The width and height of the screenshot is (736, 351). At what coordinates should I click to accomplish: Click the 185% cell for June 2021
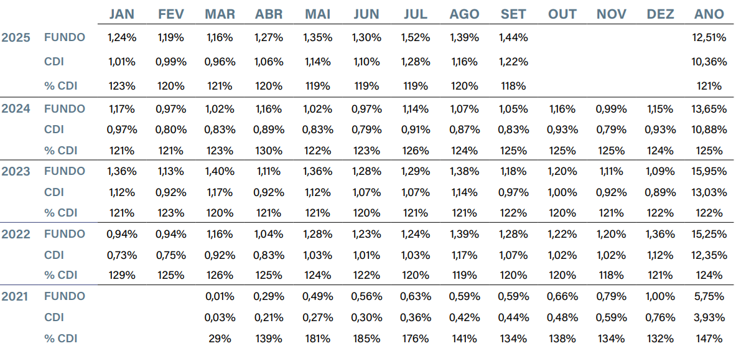point(366,339)
